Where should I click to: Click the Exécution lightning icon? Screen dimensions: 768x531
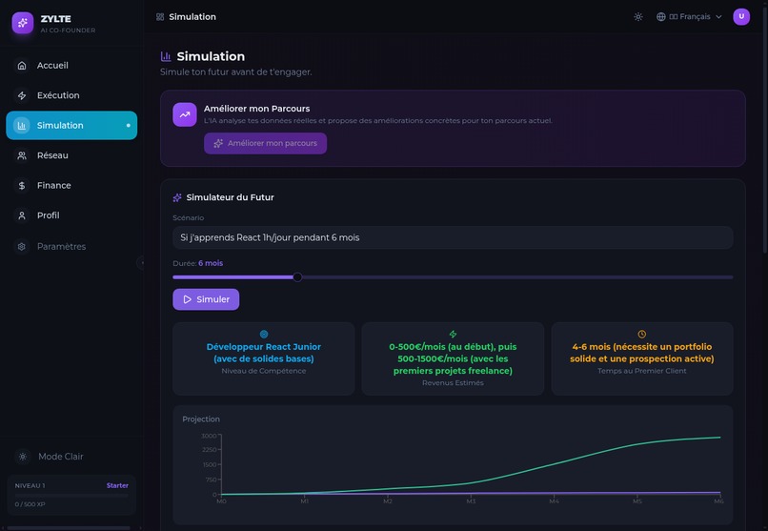[22, 95]
